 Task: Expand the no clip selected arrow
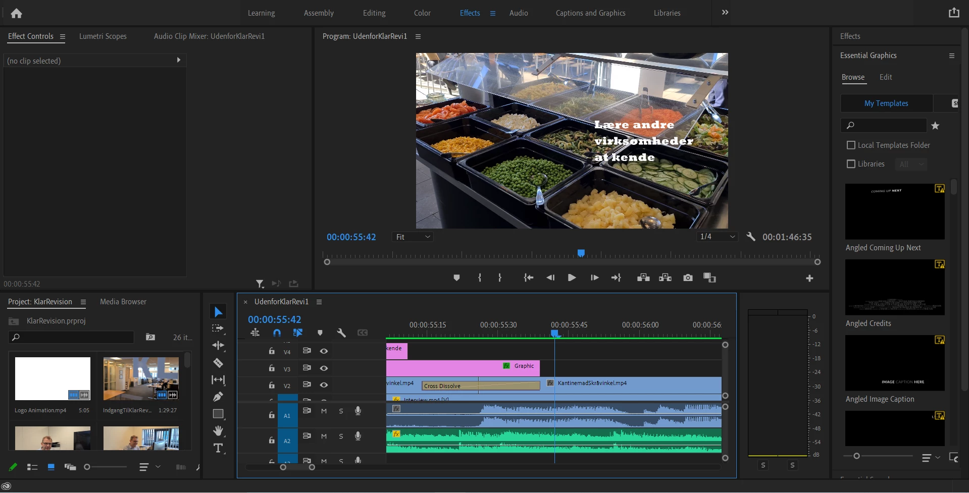tap(178, 60)
